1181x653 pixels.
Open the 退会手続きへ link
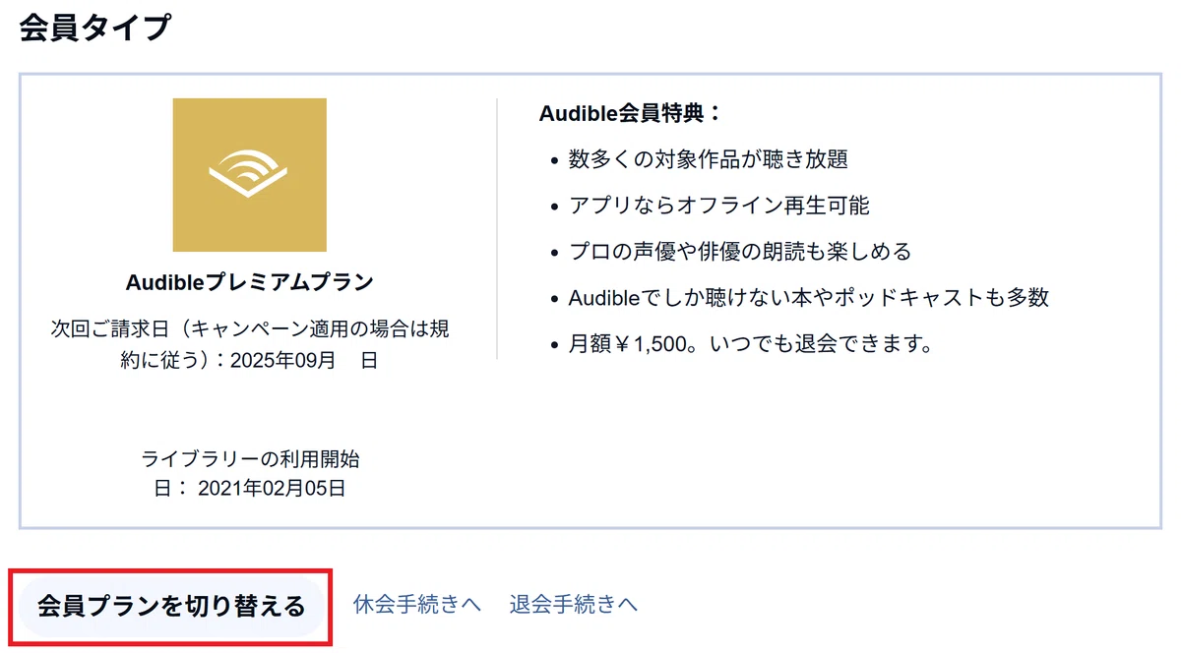pos(574,604)
